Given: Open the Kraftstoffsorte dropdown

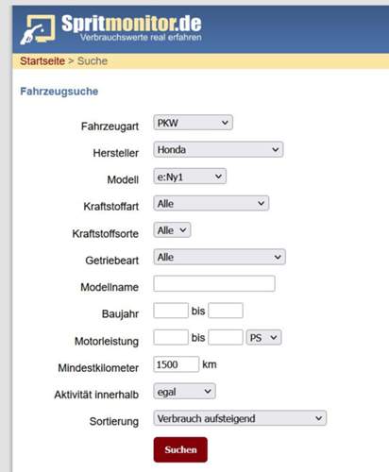Looking at the screenshot, I should (x=172, y=230).
